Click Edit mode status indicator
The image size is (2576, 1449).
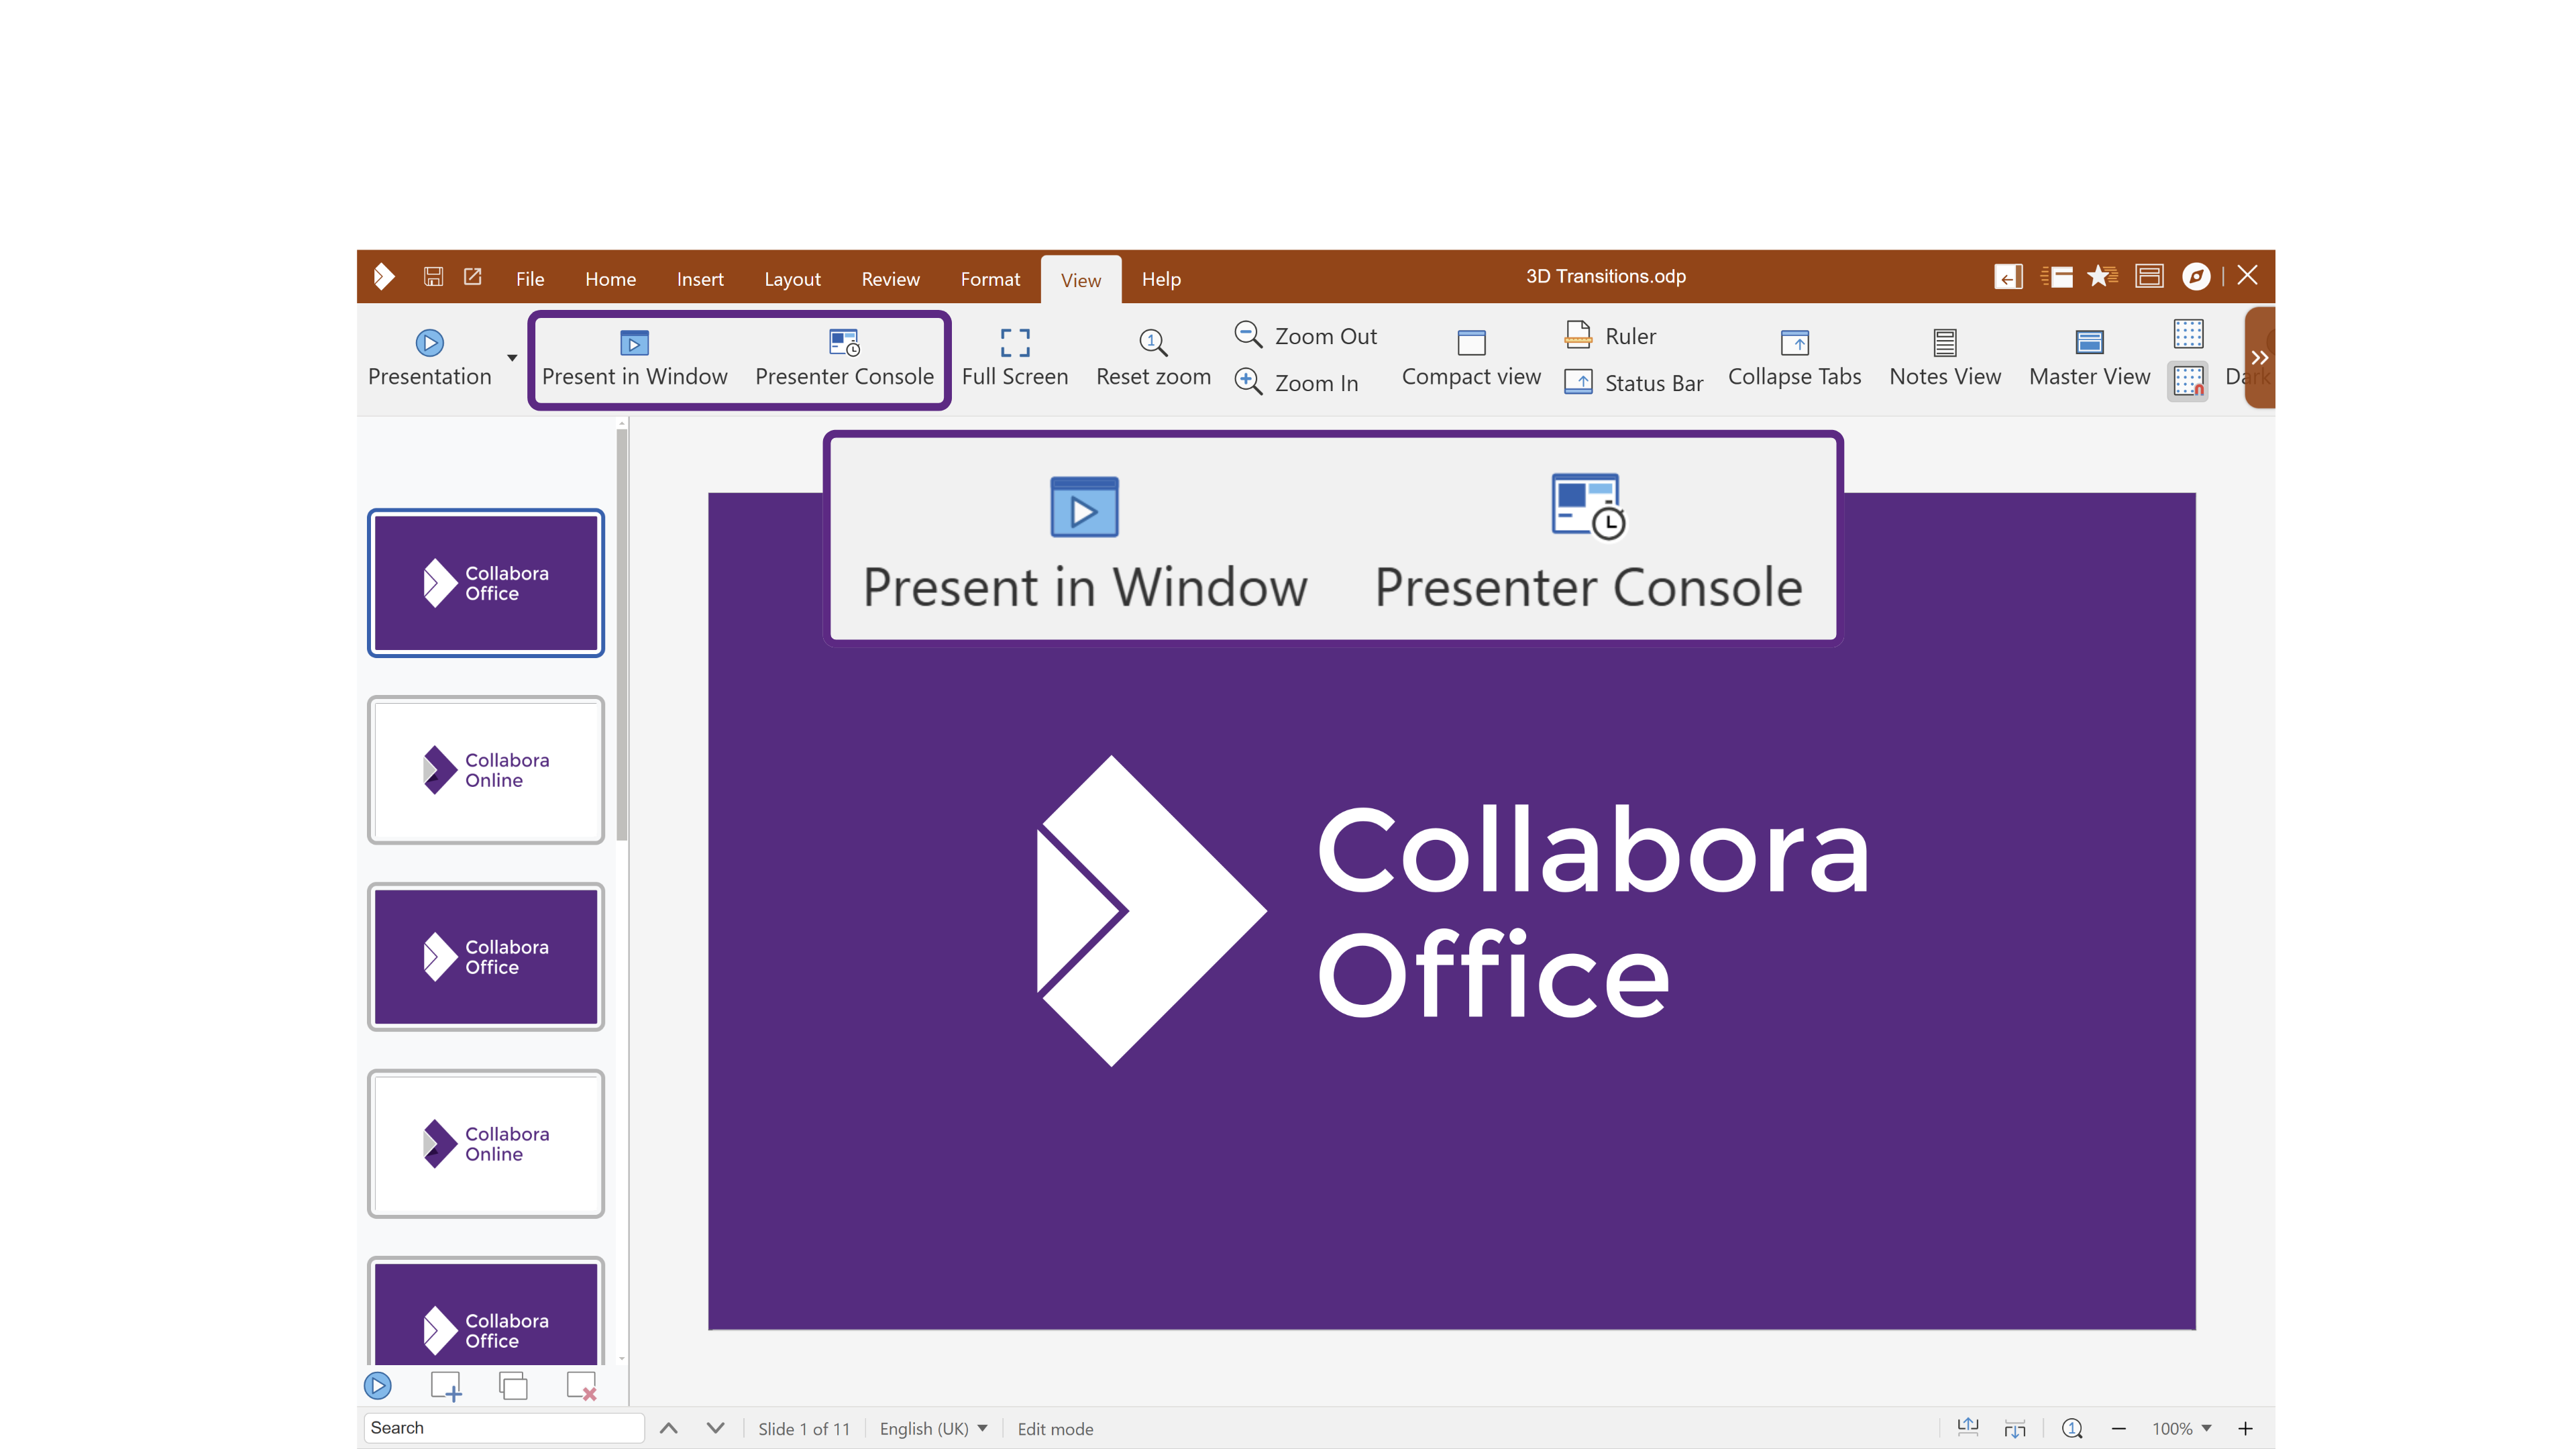[x=1055, y=1429]
